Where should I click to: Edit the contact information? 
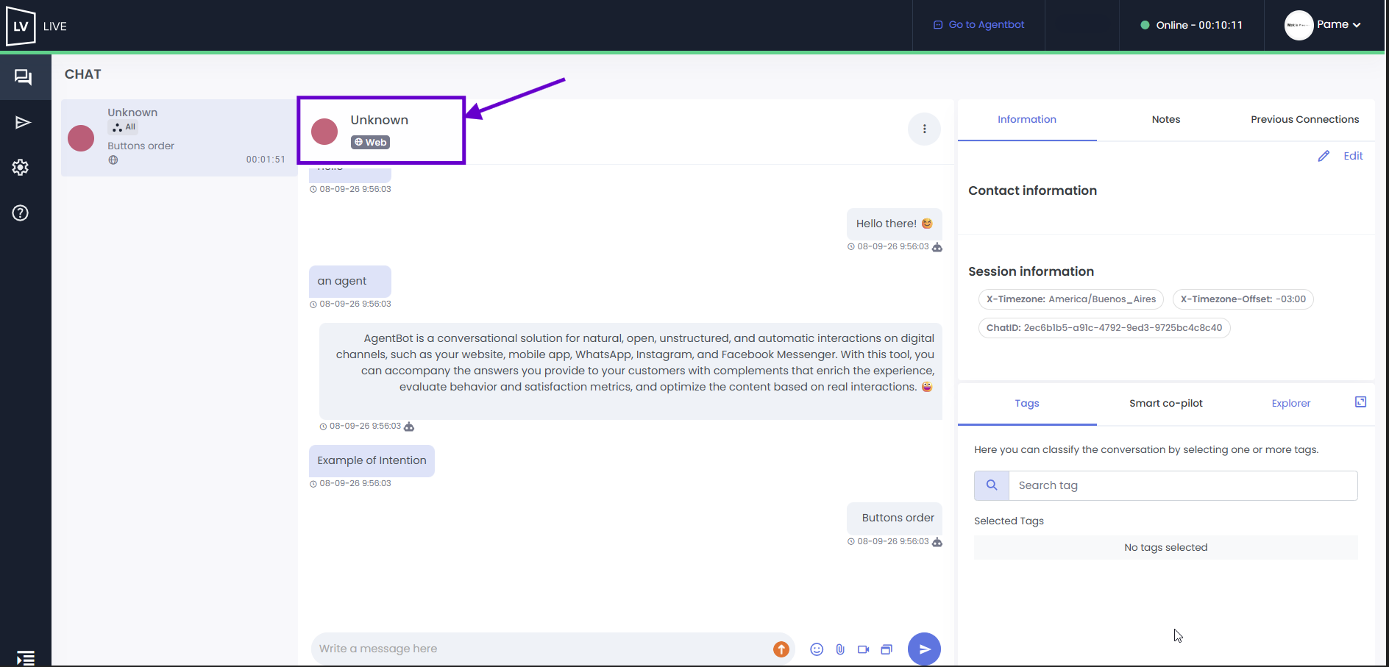(x=1353, y=156)
